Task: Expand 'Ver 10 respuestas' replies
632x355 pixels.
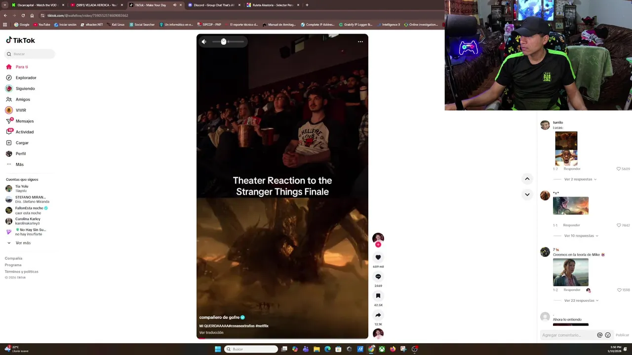Action: tap(581, 236)
